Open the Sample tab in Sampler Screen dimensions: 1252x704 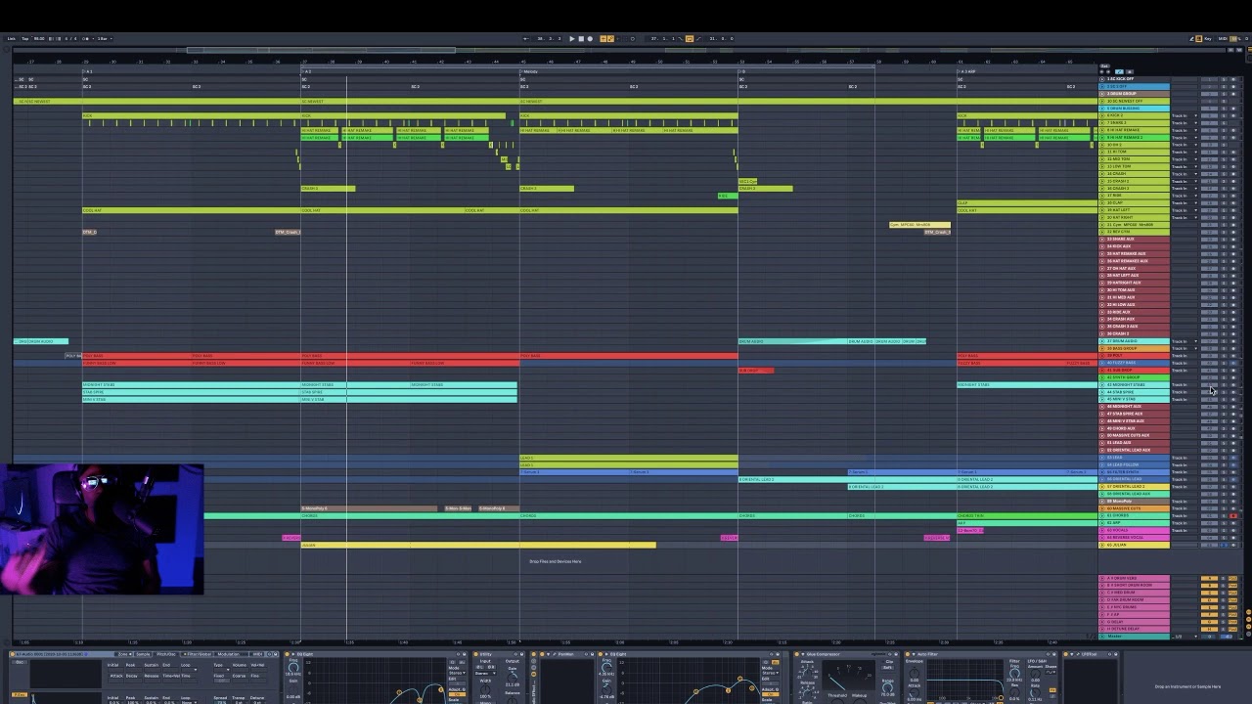(143, 654)
